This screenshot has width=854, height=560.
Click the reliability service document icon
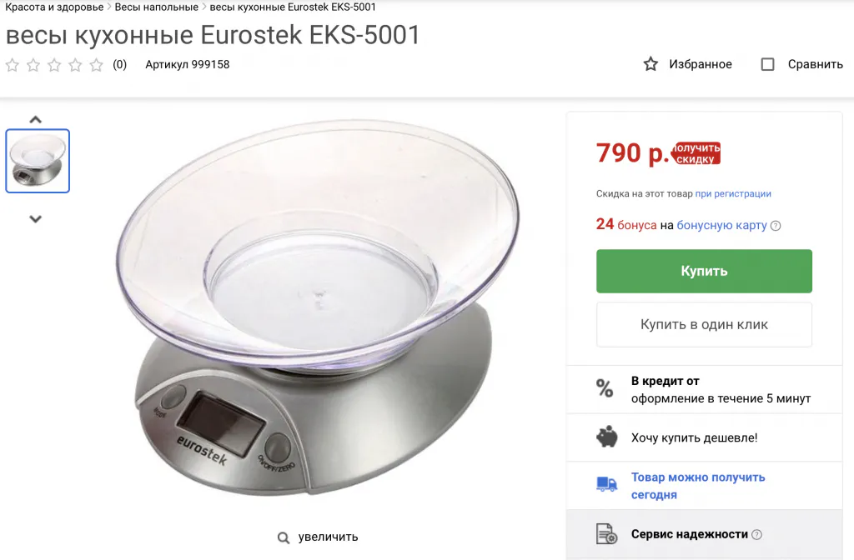[606, 534]
